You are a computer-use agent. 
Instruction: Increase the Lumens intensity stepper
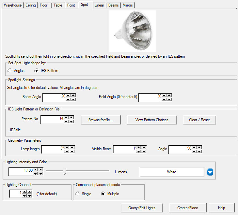[x=35, y=170]
